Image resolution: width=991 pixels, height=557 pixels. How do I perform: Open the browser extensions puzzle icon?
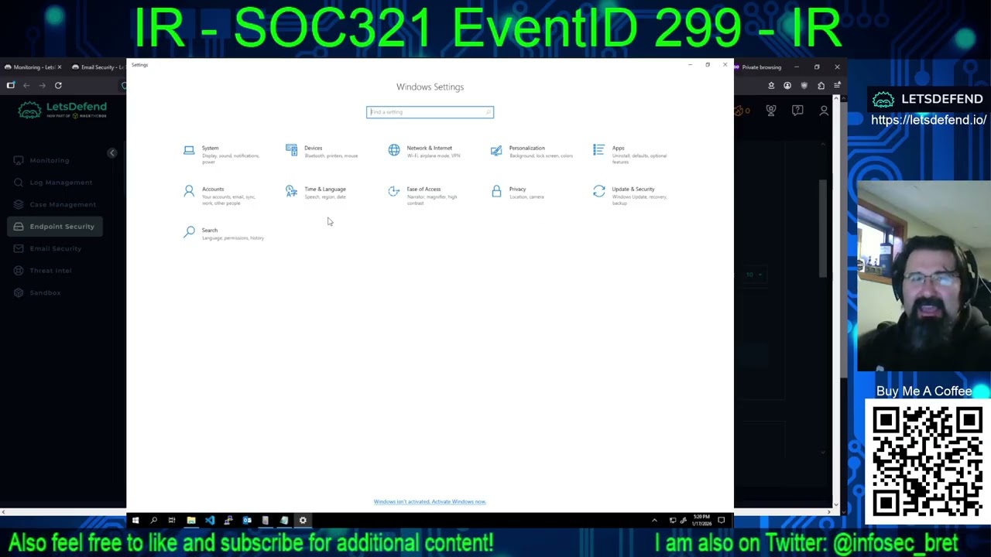point(821,86)
